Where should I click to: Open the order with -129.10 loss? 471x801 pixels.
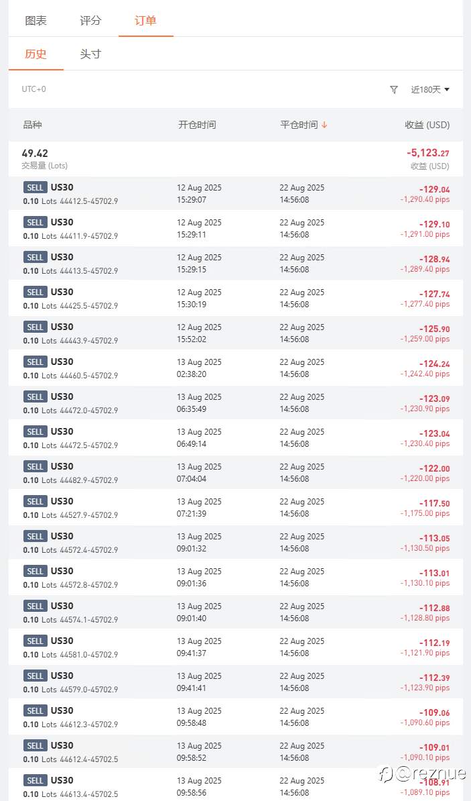(x=236, y=228)
